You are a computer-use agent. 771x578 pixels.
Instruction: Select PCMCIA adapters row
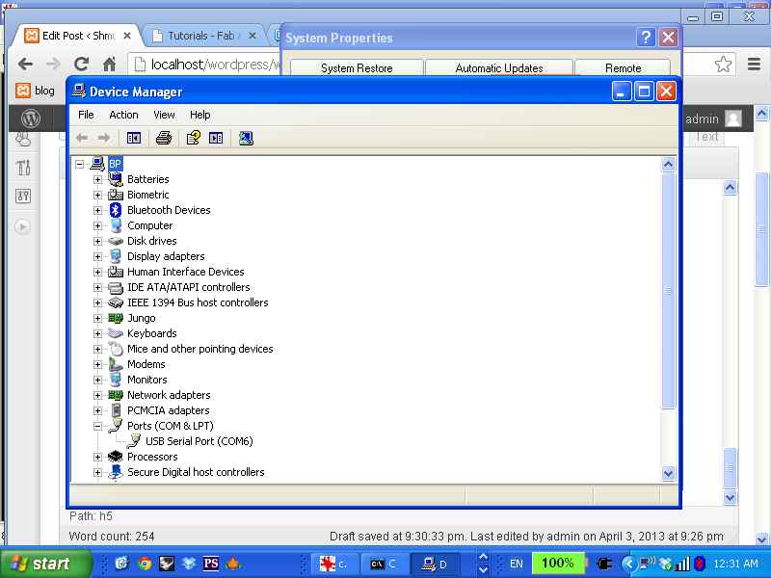(x=168, y=410)
